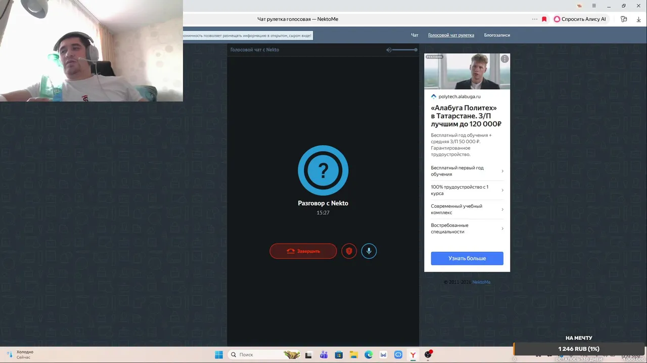The height and width of the screenshot is (363, 647).
Task: Open OBS Studio from the taskbar
Action: click(428, 355)
